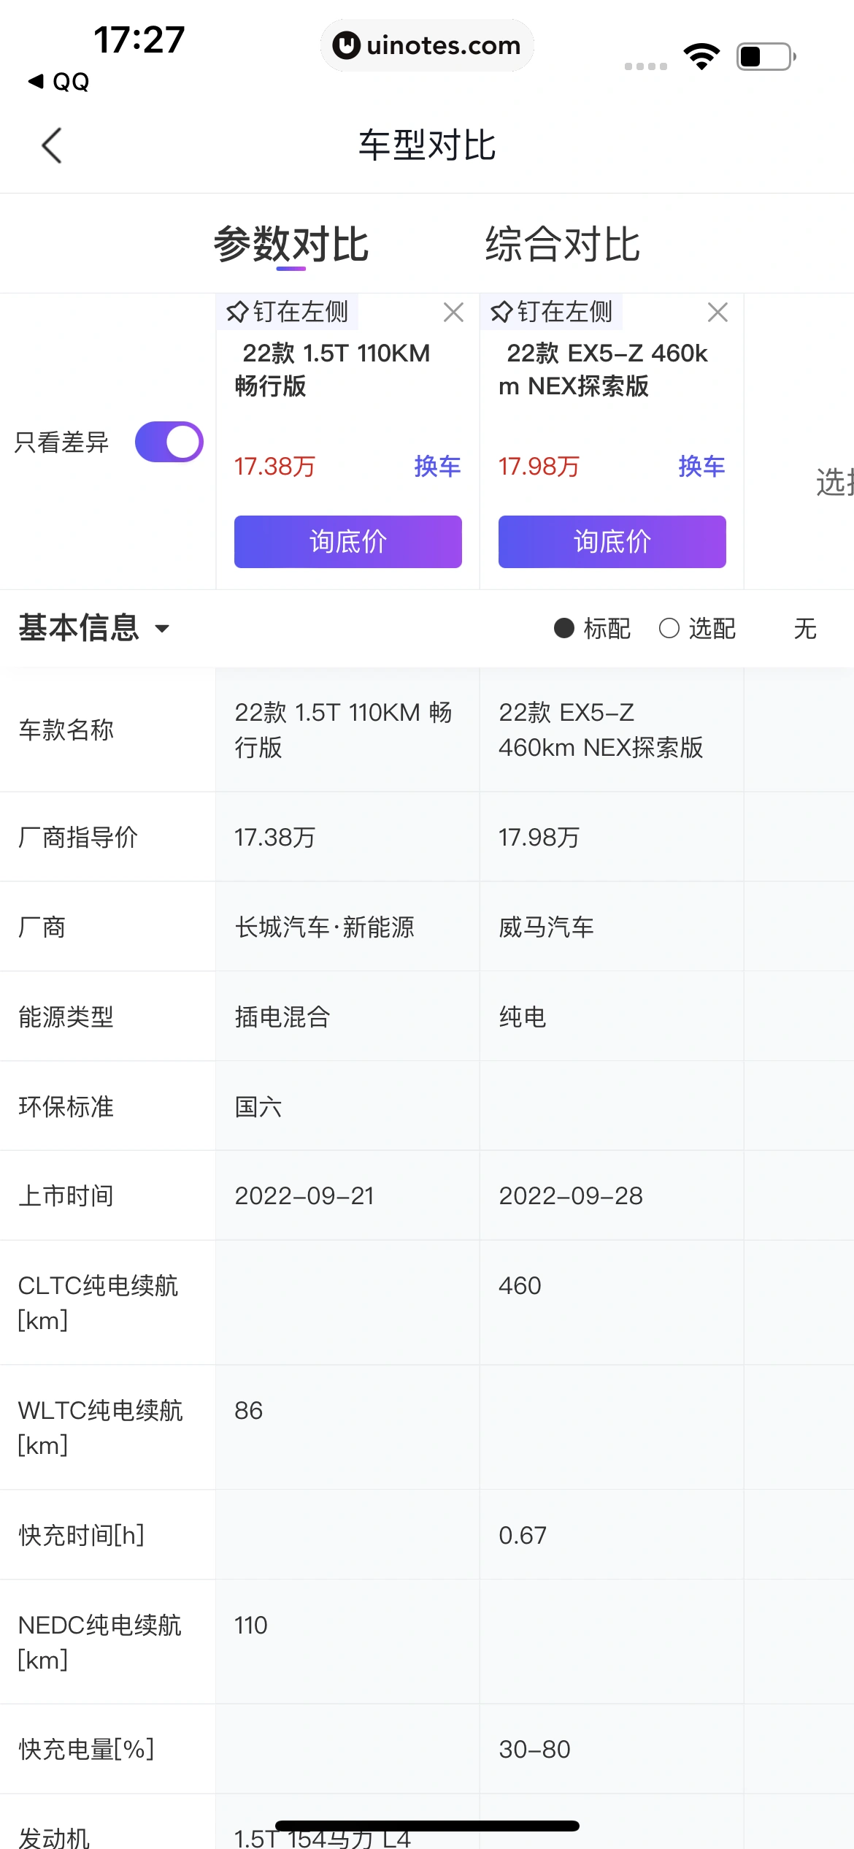Tap 换车 for the 17.38万 car
The width and height of the screenshot is (854, 1849).
pyautogui.click(x=437, y=466)
